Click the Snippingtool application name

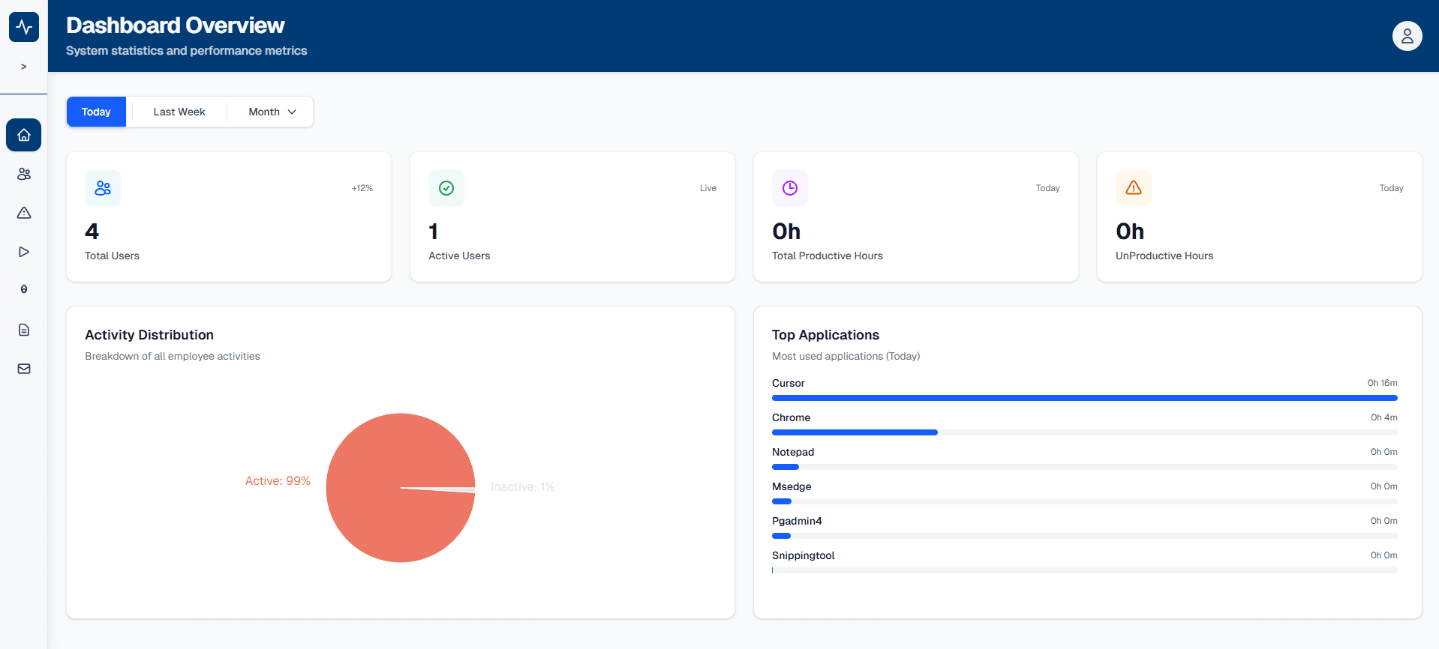[804, 555]
